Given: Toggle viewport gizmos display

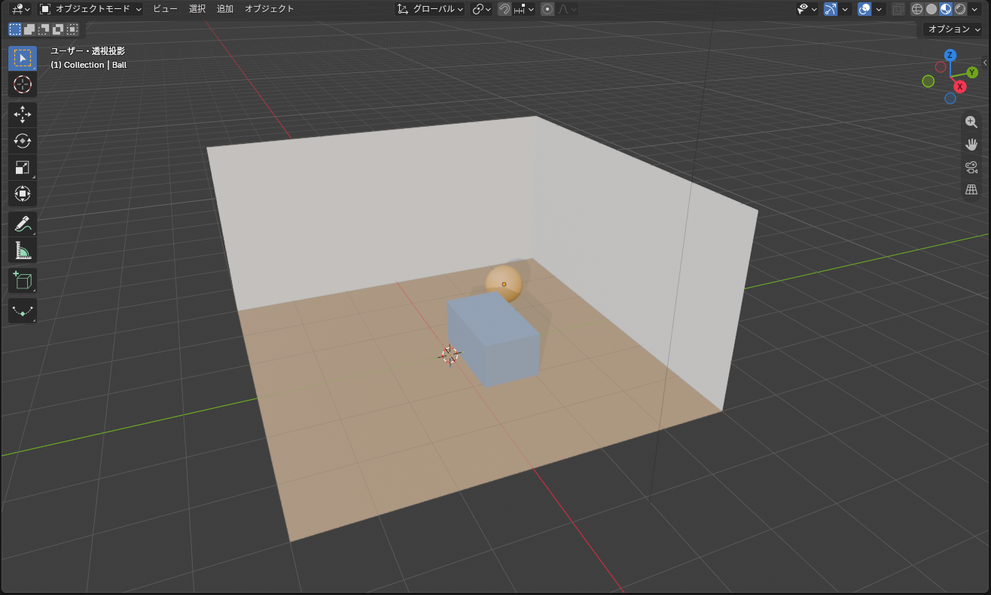Looking at the screenshot, I should click(x=830, y=9).
